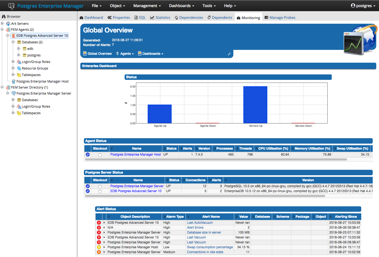
Task: Click the edb database icon
Action: tap(25, 49)
